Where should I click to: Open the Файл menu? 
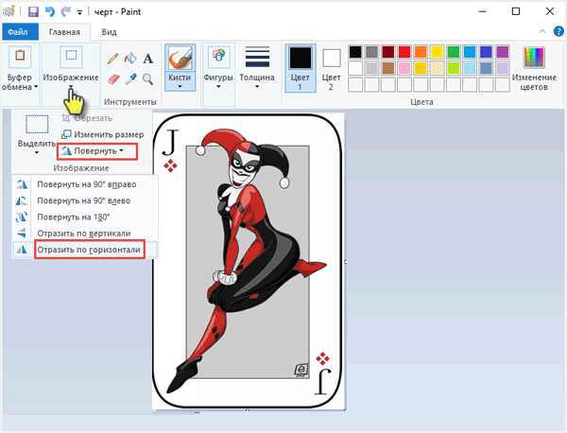point(18,32)
